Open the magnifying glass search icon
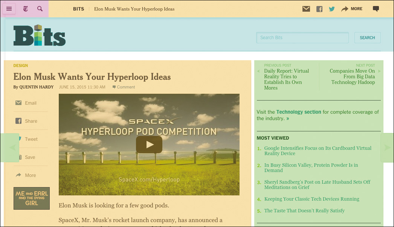 click(x=40, y=9)
